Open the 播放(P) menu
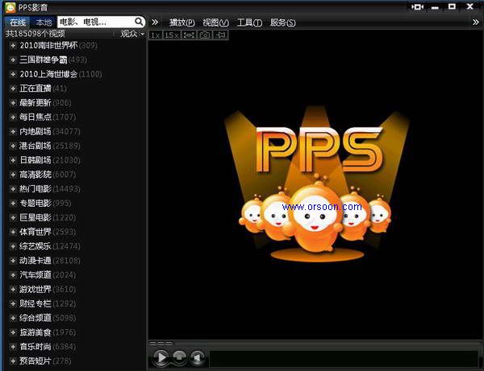 (181, 22)
